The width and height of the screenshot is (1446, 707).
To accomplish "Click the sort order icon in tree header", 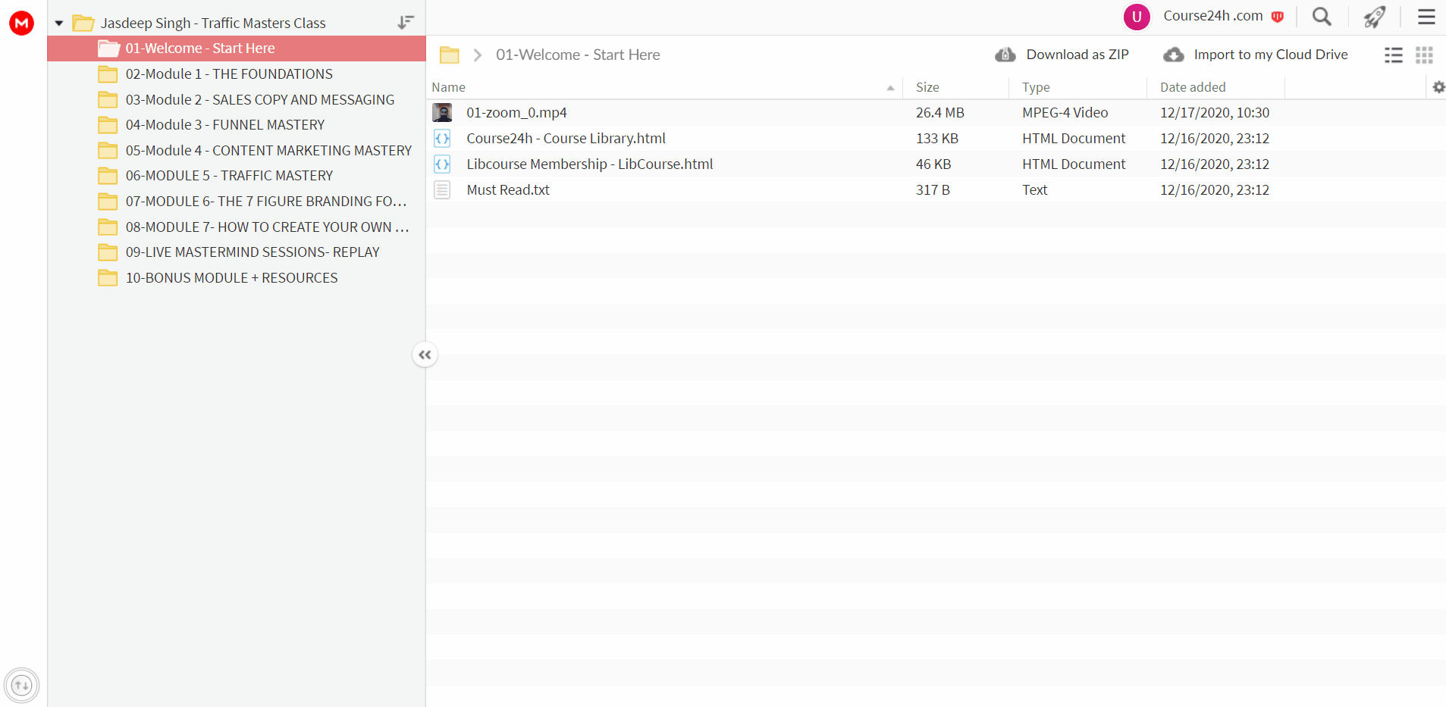I will click(406, 23).
